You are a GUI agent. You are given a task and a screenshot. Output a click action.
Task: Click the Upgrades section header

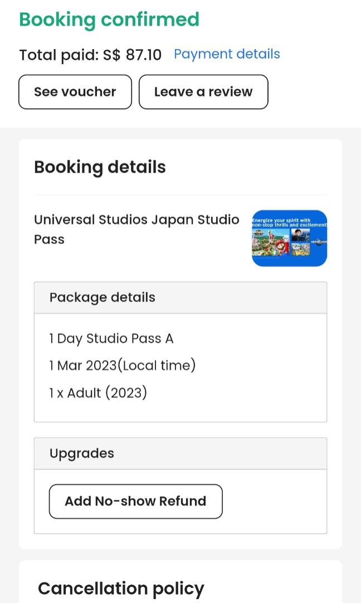pyautogui.click(x=81, y=453)
